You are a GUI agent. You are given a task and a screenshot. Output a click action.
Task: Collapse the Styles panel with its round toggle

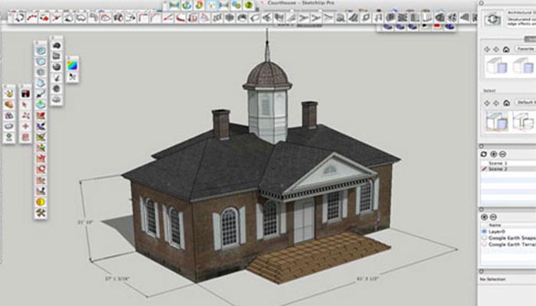482,3
